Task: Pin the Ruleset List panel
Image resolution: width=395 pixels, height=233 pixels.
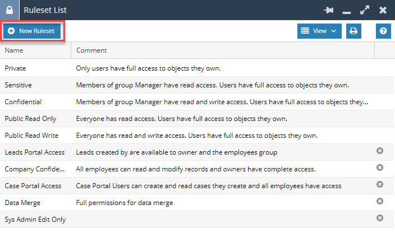Action: (328, 10)
